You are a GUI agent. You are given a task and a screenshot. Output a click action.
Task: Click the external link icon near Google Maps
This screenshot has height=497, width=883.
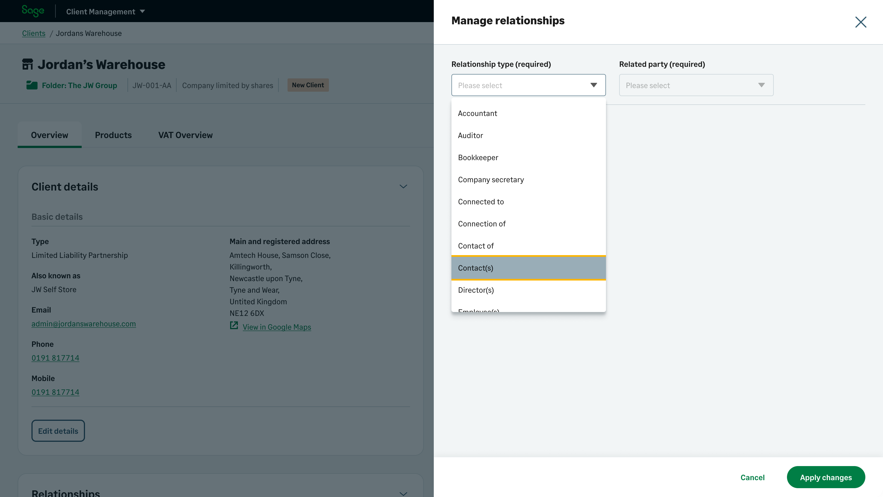(x=234, y=326)
